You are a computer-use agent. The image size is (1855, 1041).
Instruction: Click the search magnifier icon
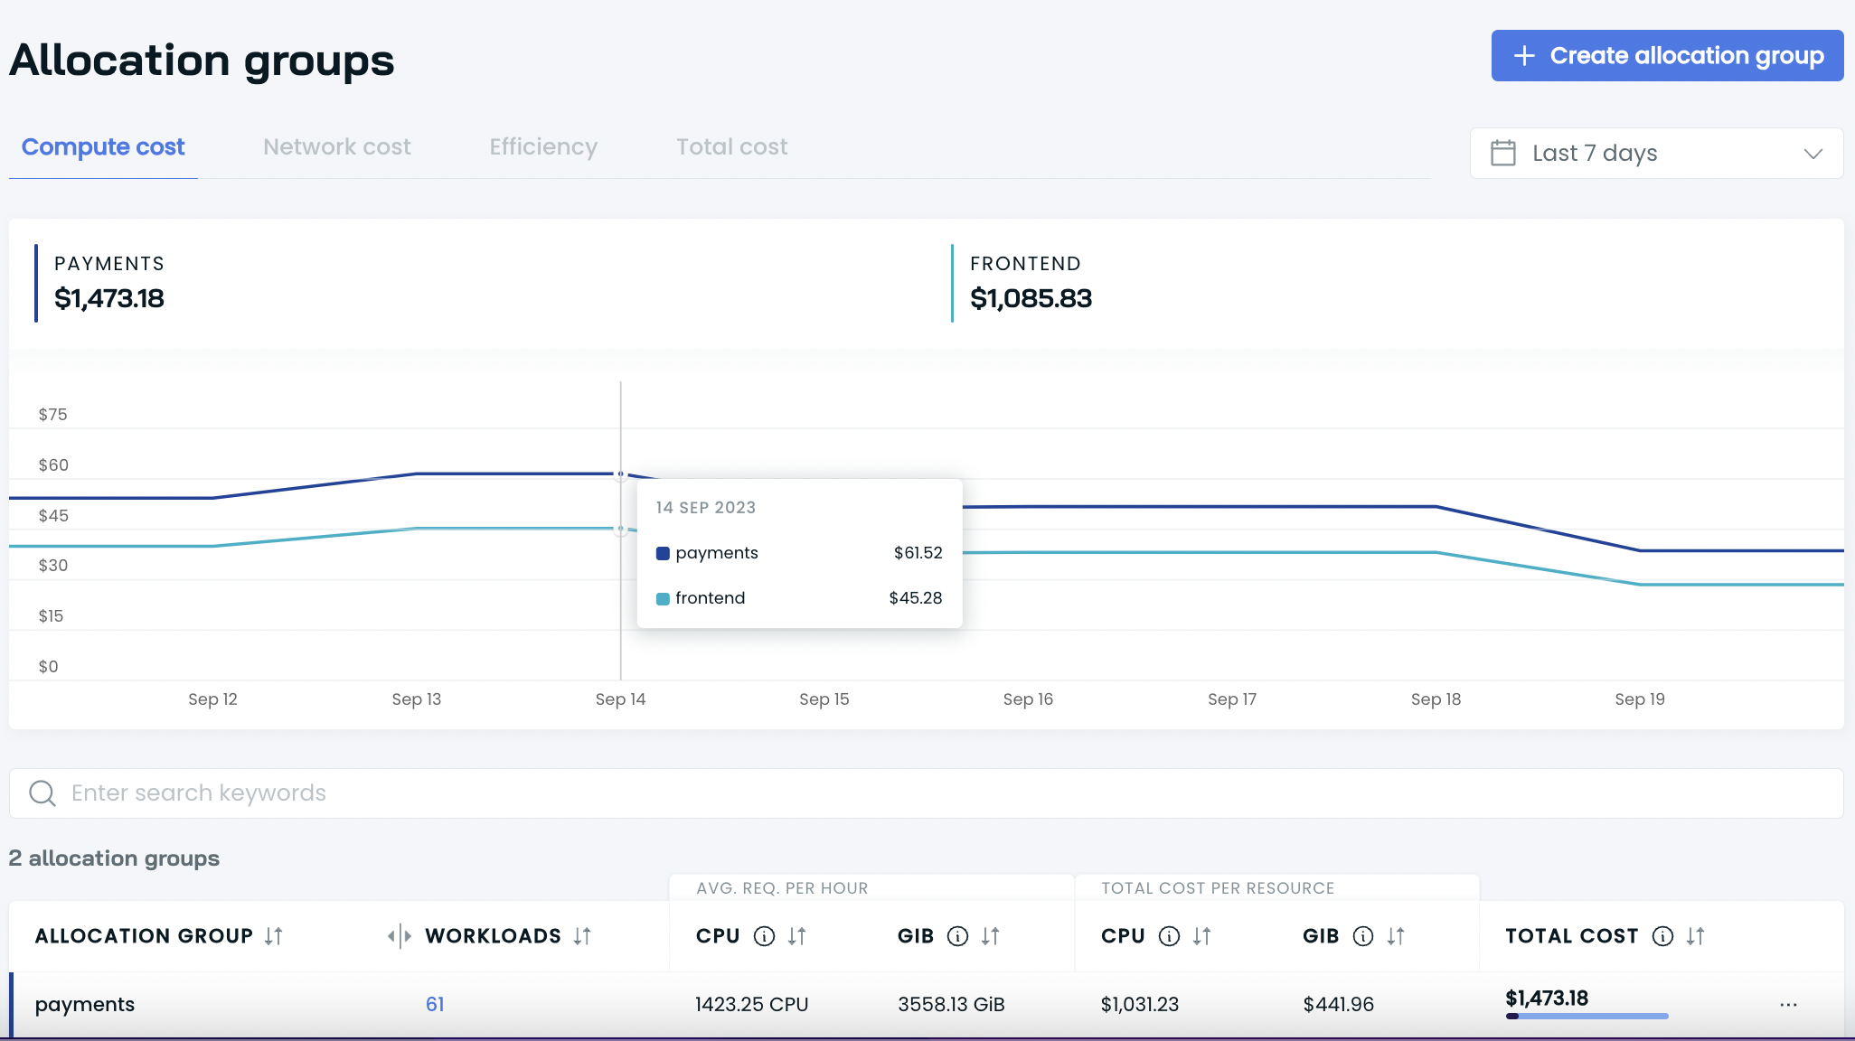point(42,793)
